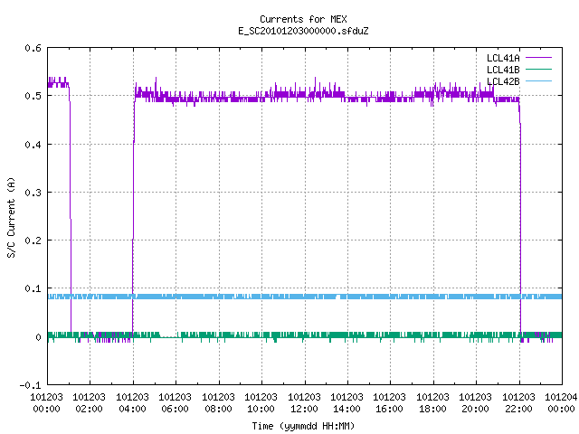
Task: Click the 0.6 y-axis tick value
Action: (33, 48)
